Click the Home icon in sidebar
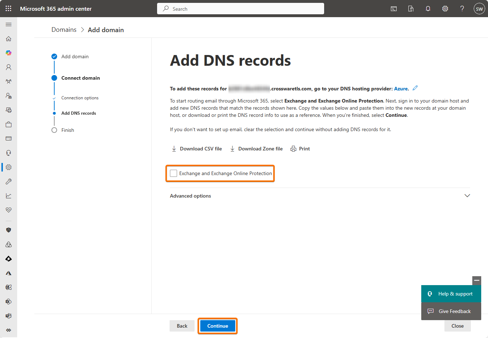The width and height of the screenshot is (488, 338). (9, 39)
